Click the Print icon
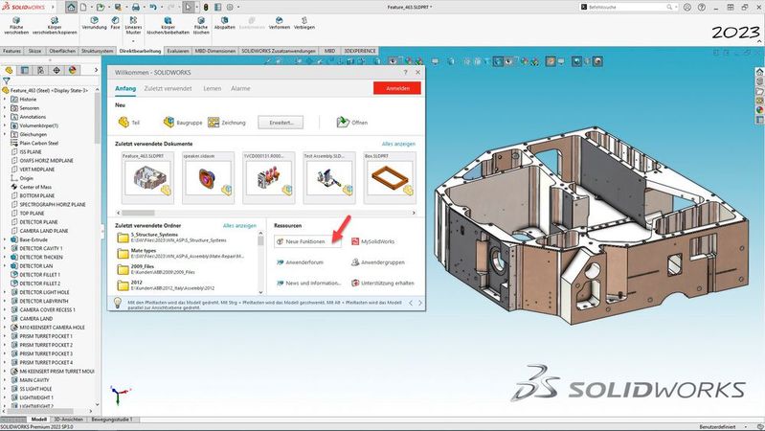 tap(136, 8)
